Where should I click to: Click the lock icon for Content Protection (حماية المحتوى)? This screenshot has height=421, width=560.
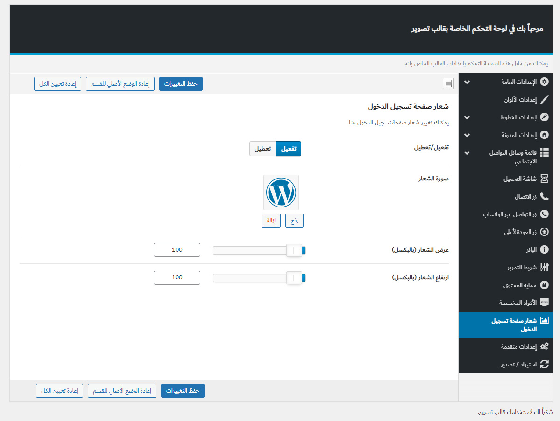click(544, 285)
